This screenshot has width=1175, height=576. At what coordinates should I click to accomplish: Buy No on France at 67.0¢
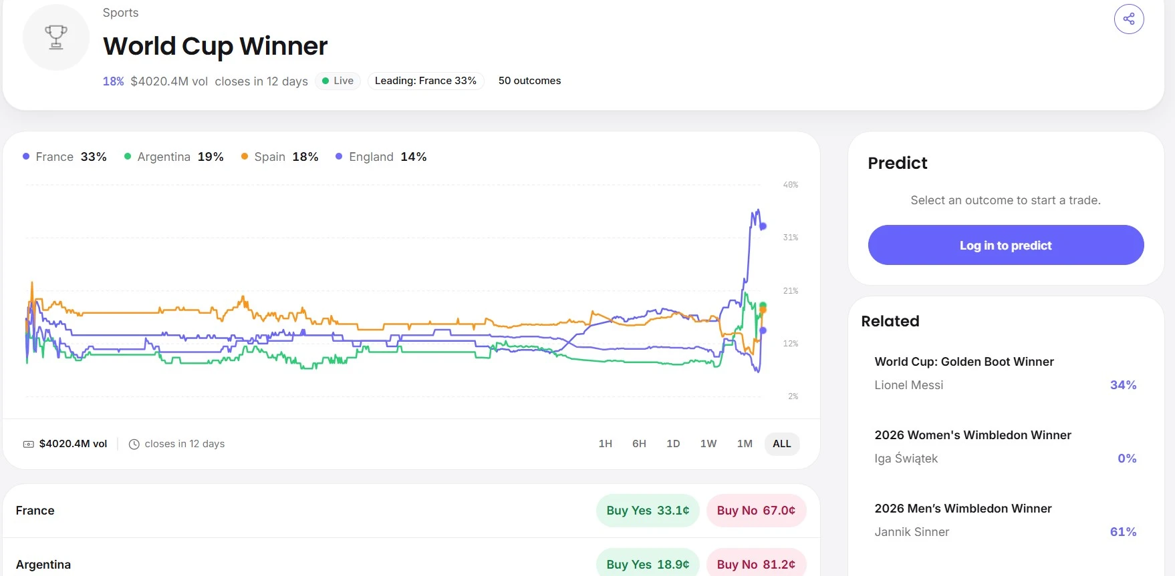point(756,511)
